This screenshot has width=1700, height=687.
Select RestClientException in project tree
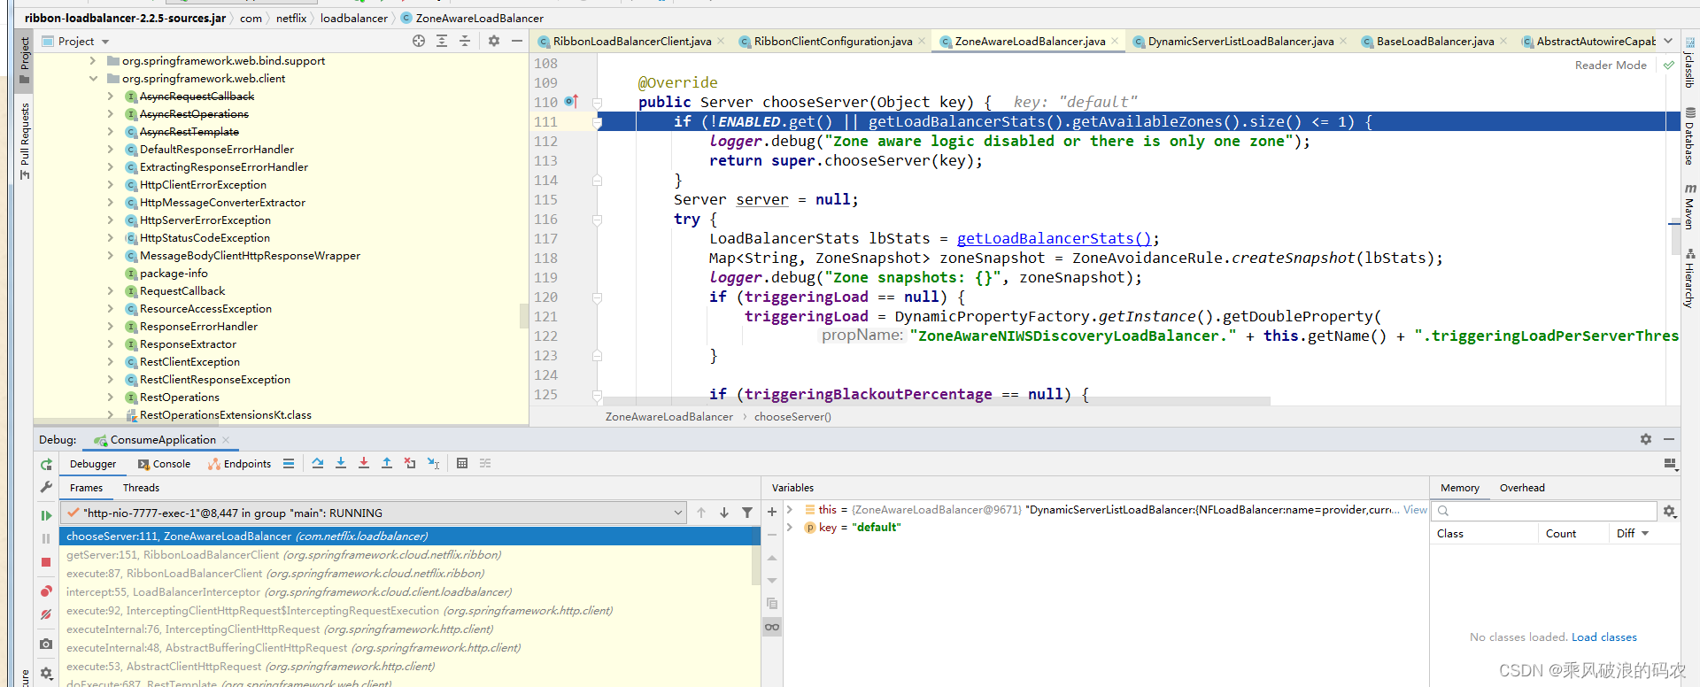189,362
